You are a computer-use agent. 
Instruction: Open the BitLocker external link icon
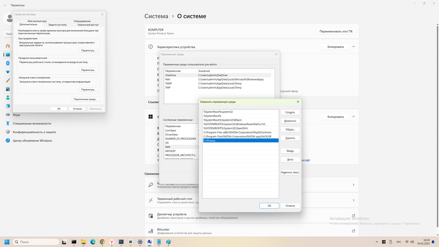(353, 231)
